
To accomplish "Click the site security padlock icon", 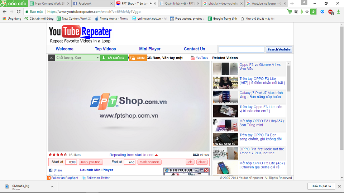I will coord(27,11).
